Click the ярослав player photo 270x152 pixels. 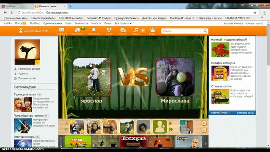92,77
